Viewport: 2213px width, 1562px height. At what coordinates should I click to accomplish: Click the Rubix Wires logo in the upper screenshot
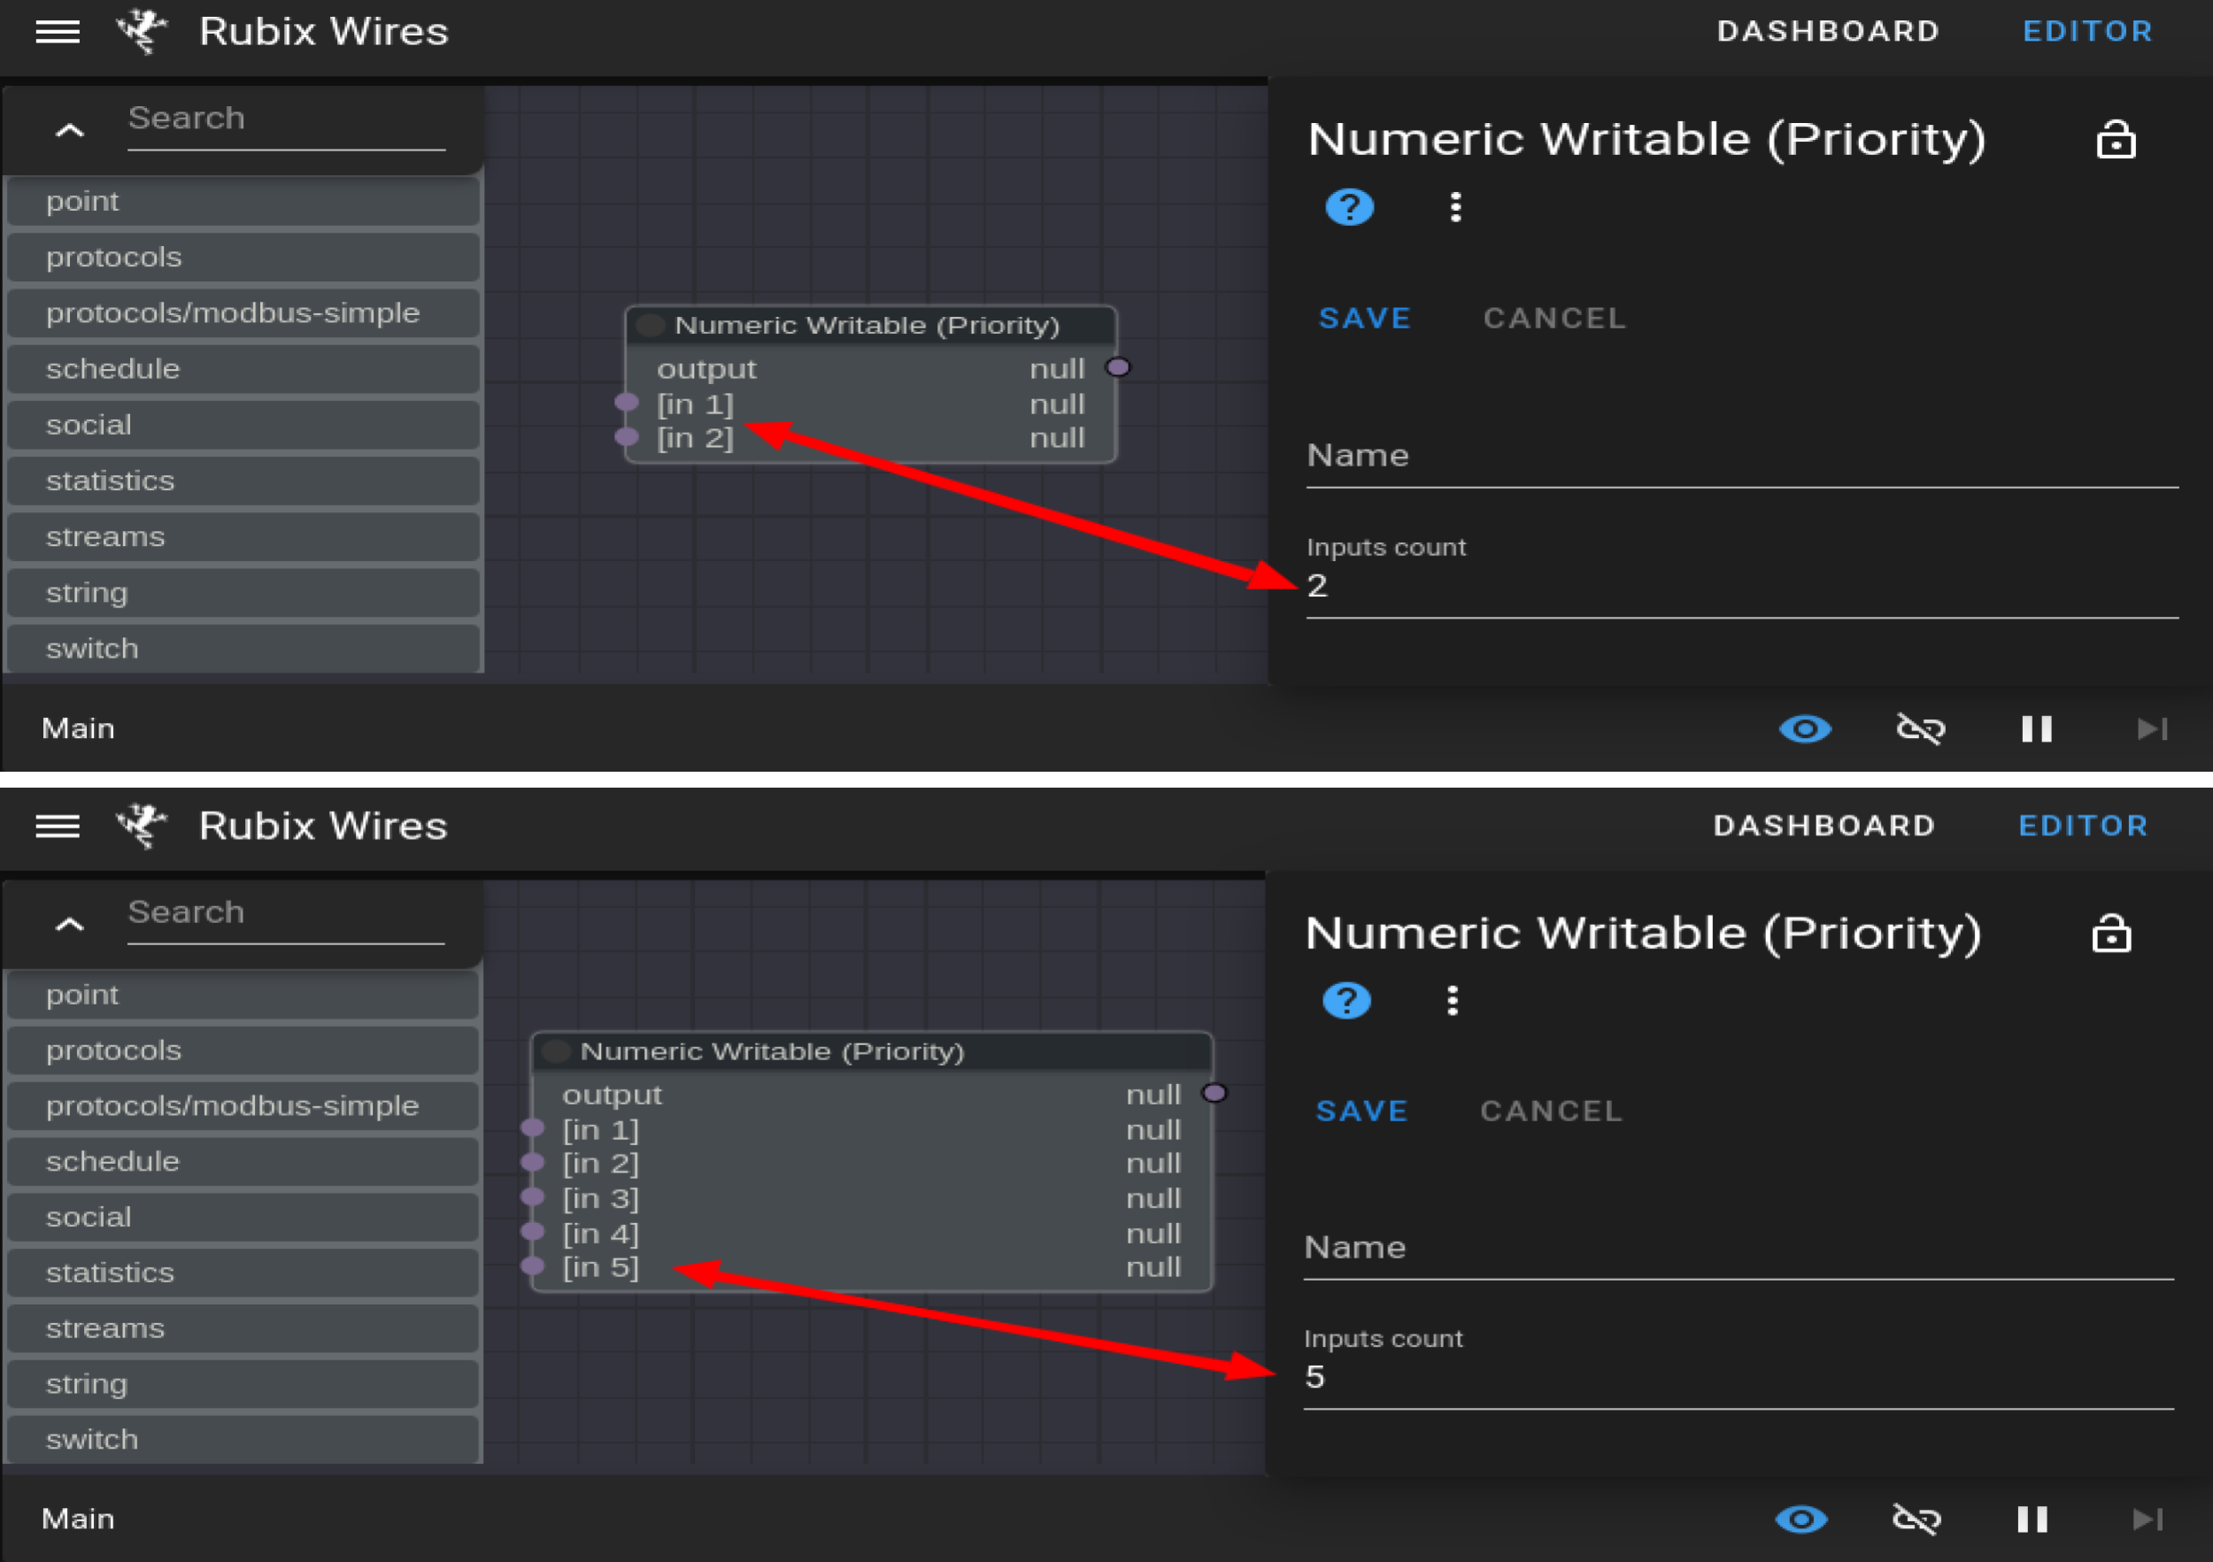click(x=143, y=32)
